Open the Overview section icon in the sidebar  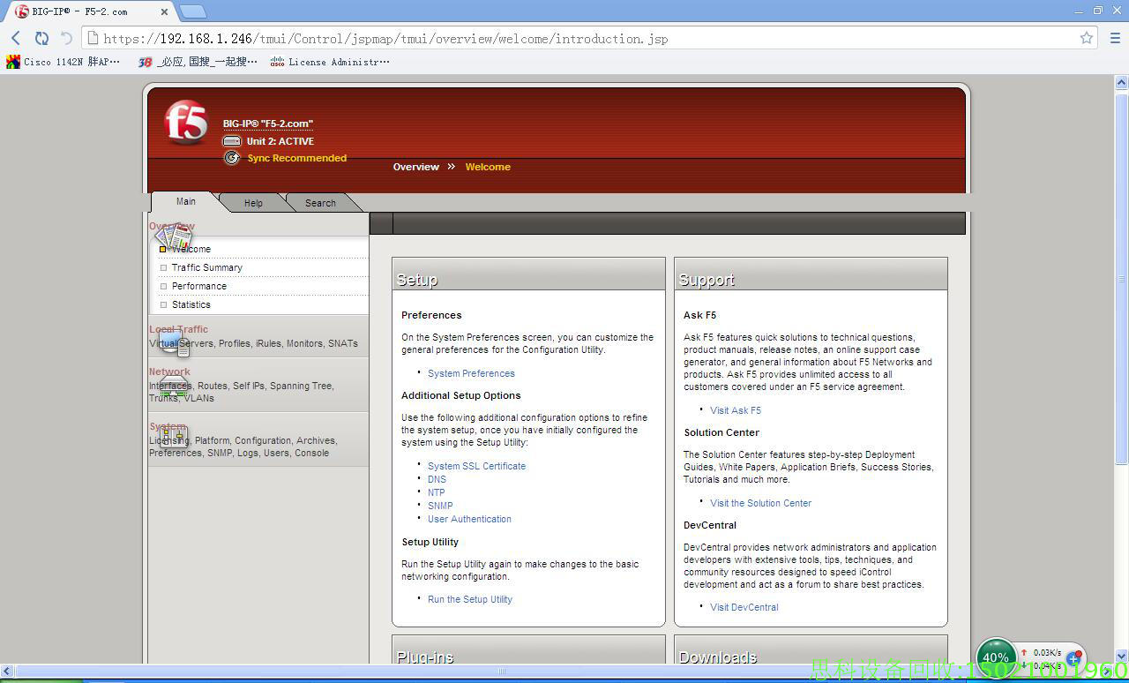(175, 236)
